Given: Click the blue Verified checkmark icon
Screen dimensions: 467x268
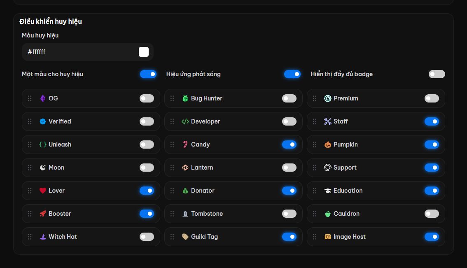Looking at the screenshot, I should (x=42, y=121).
